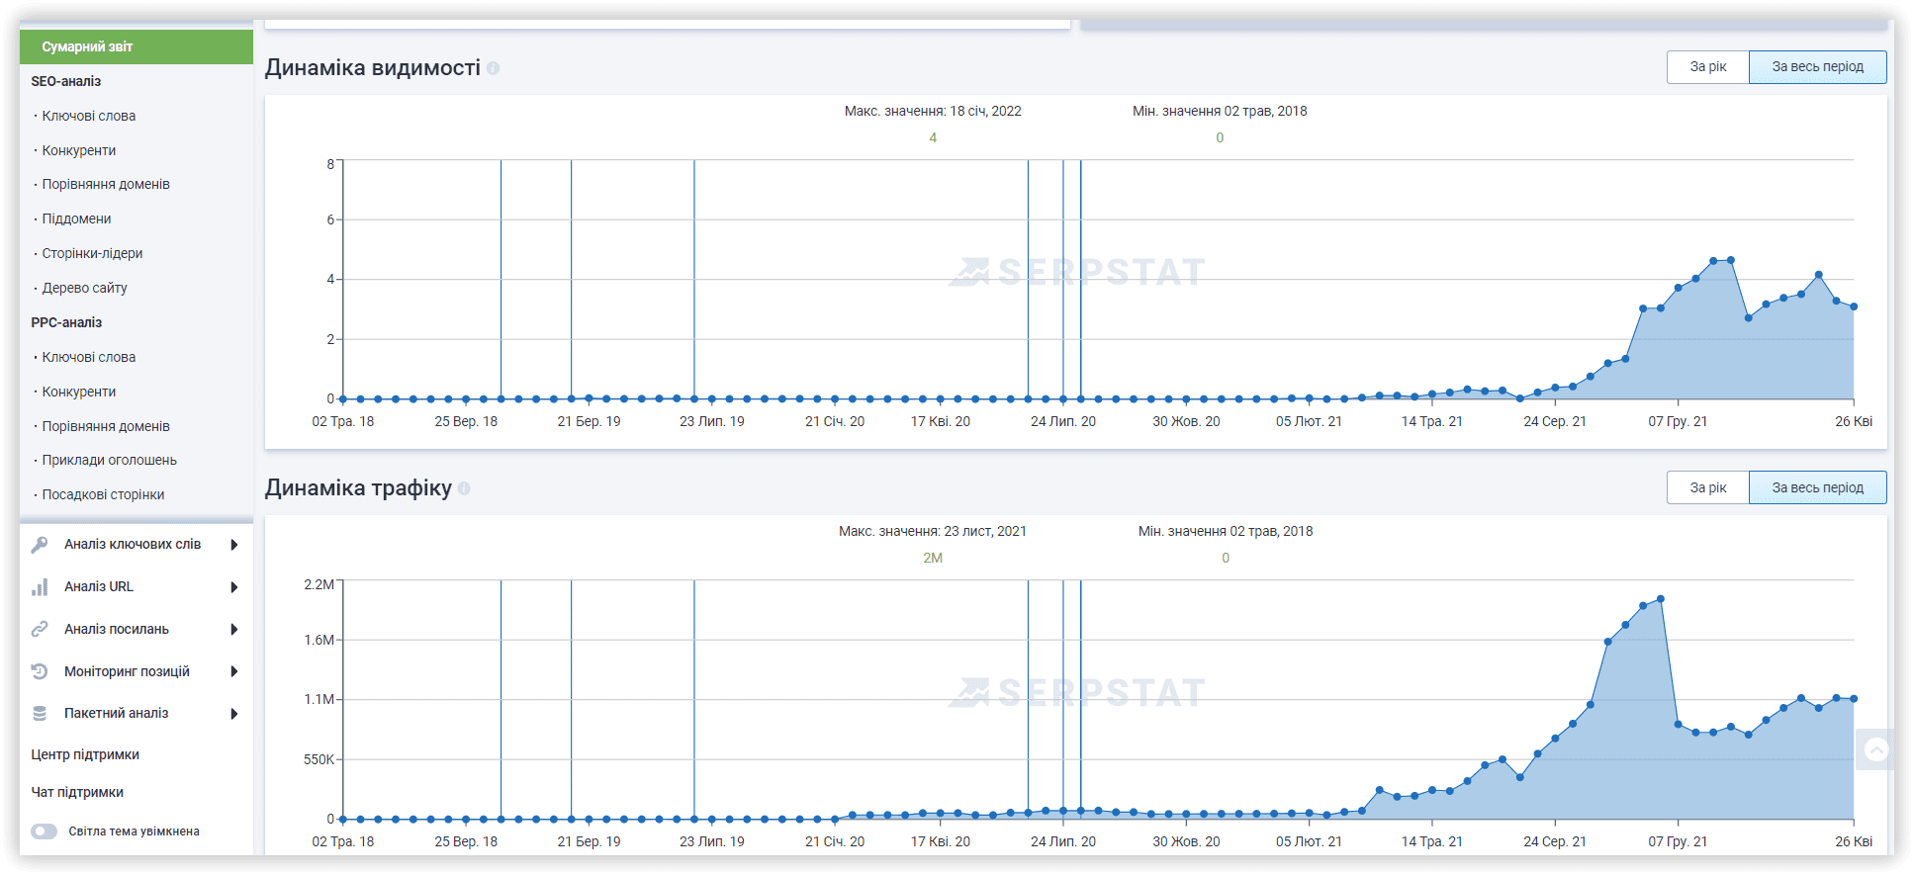
Task: Toggle the Світла тема увімкнена switch
Action: click(44, 831)
